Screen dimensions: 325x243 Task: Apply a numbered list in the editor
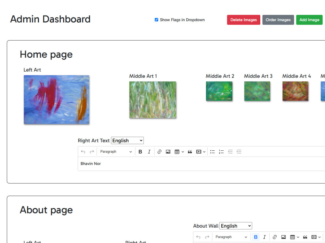click(x=221, y=151)
